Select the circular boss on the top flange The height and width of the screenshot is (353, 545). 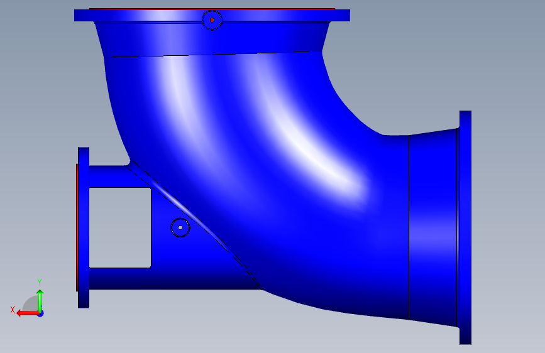tap(212, 20)
